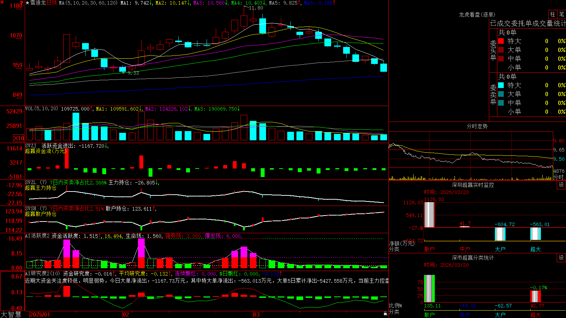Click the small red square icon at top-left corner

[x=2, y=2]
